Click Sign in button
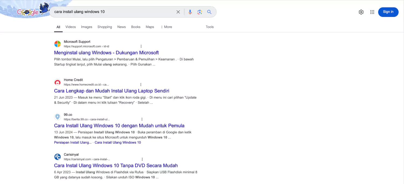The height and width of the screenshot is (184, 404). coord(388,12)
